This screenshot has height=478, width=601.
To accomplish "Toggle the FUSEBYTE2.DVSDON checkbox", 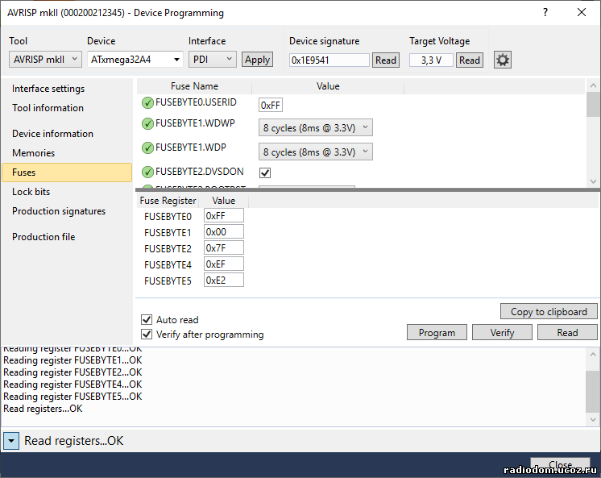I will pyautogui.click(x=265, y=172).
